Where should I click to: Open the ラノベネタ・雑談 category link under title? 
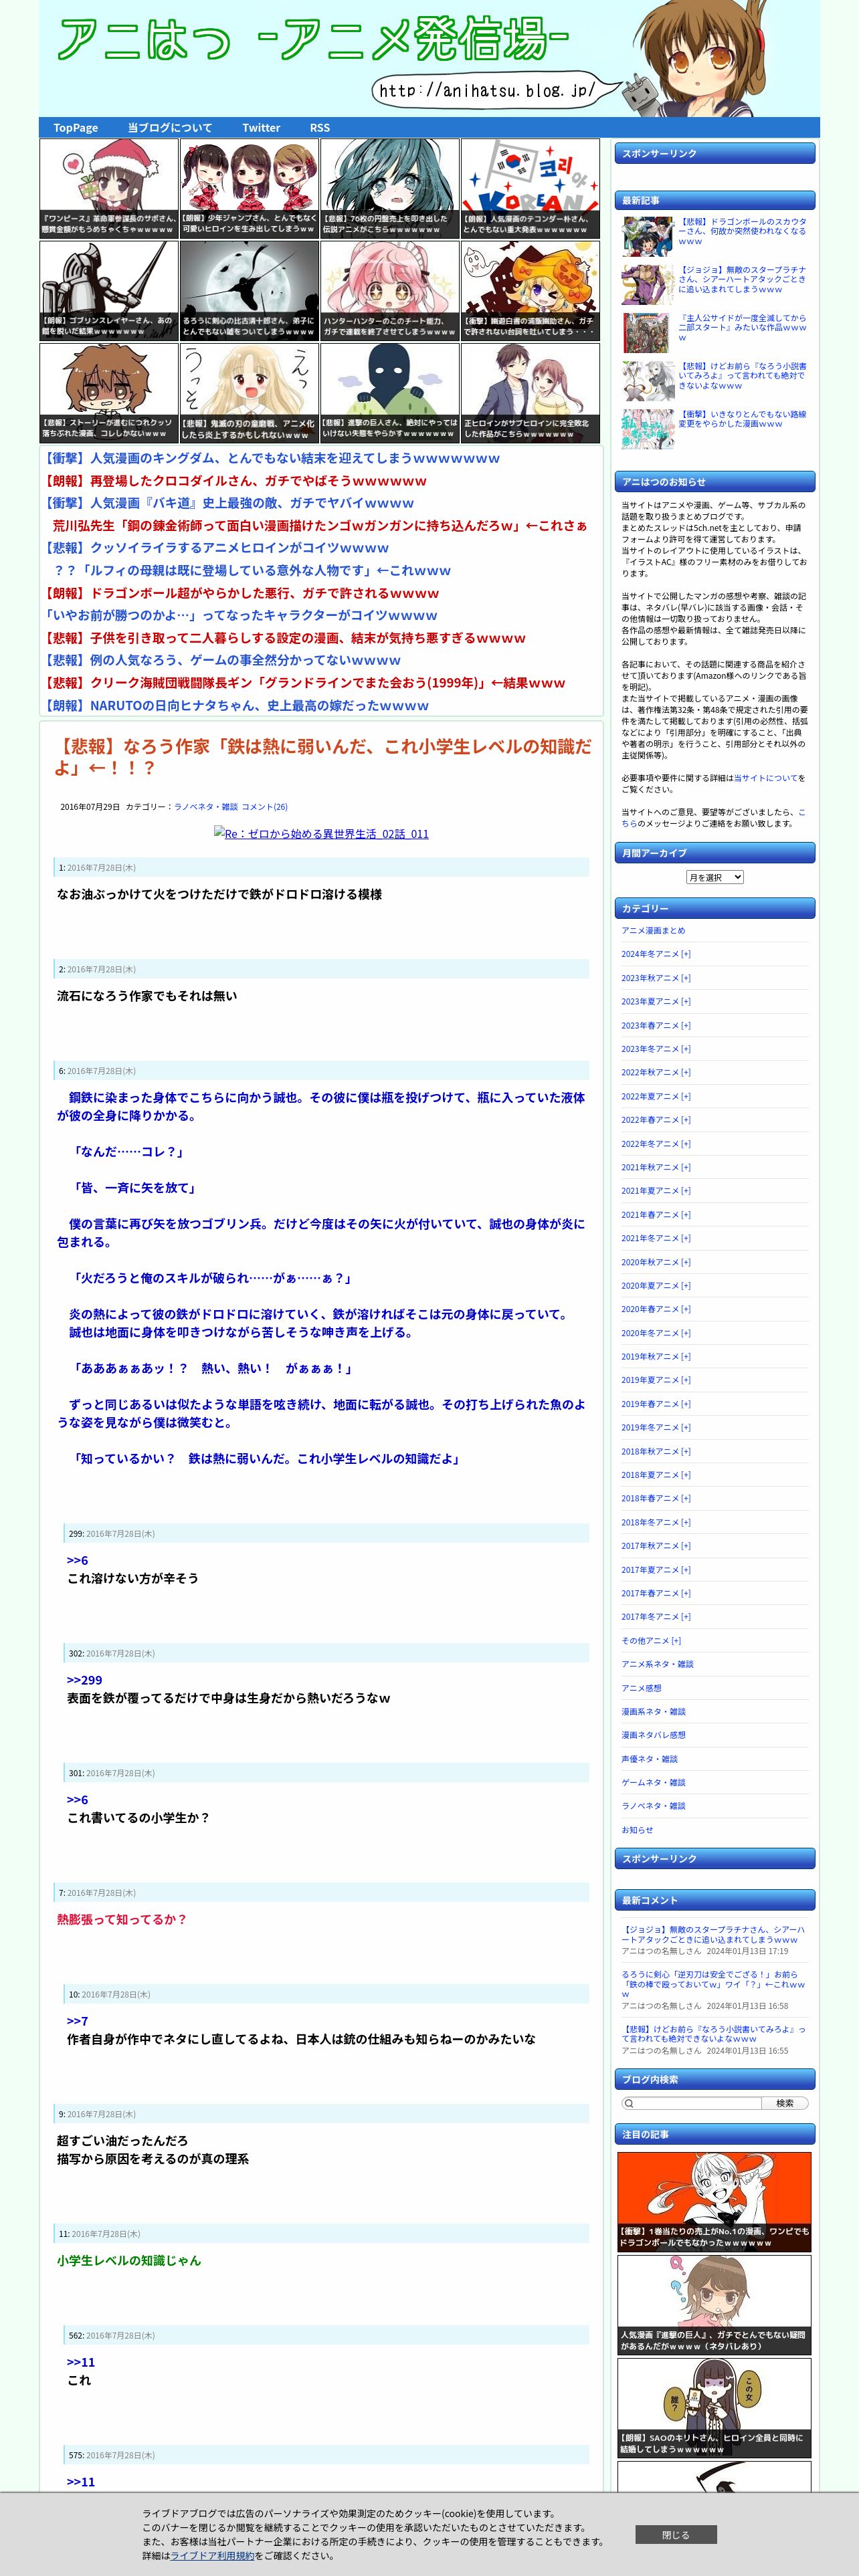tap(206, 807)
